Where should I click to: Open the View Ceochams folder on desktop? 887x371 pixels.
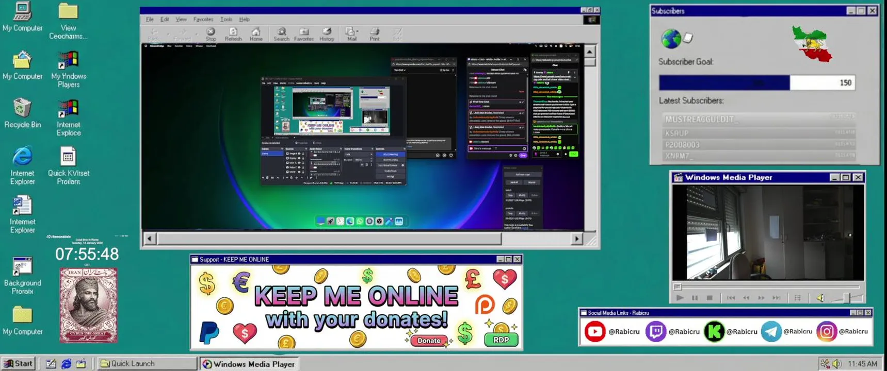click(x=68, y=22)
